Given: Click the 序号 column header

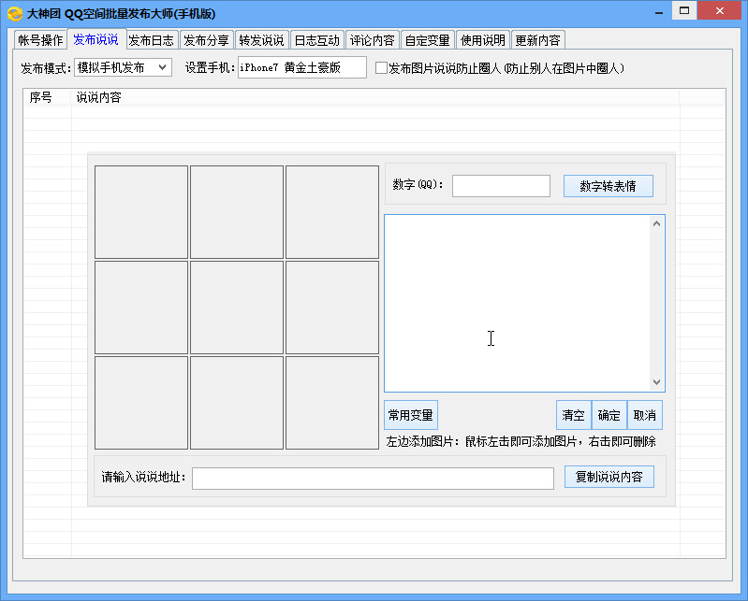Looking at the screenshot, I should (x=47, y=97).
